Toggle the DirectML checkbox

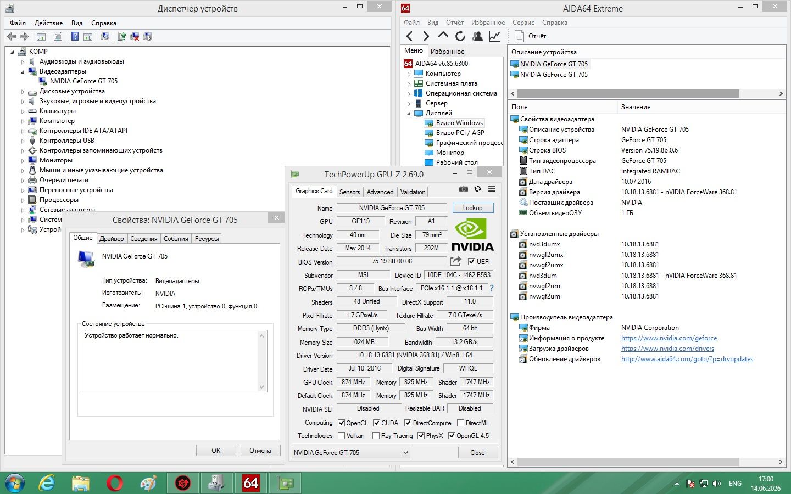[461, 423]
